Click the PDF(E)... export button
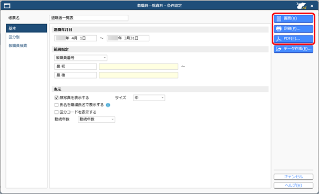 [293, 39]
